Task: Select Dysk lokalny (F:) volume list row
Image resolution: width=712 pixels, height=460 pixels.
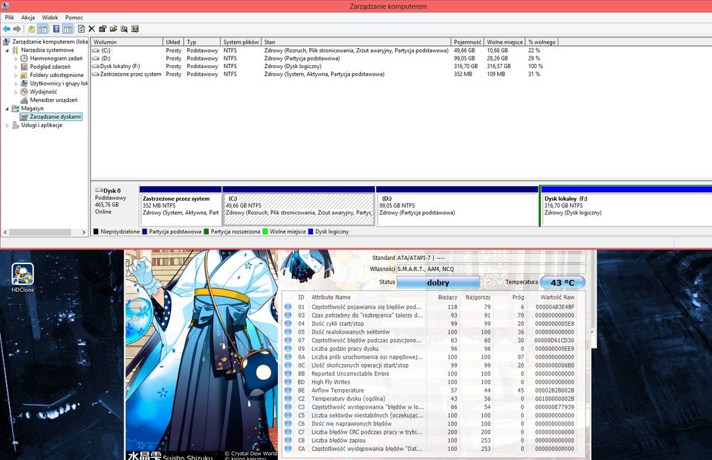Action: tap(325, 66)
